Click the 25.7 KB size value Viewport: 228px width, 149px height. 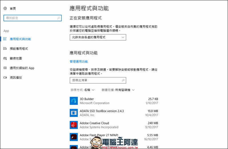coord(153,99)
